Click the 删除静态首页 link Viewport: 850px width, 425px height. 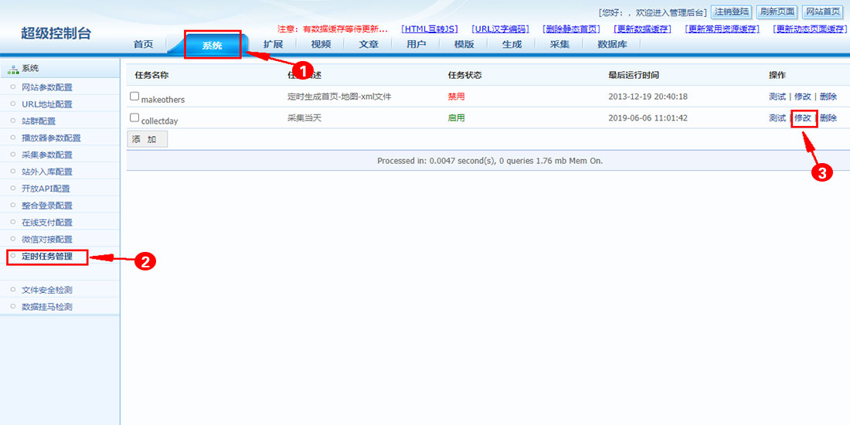coord(570,29)
